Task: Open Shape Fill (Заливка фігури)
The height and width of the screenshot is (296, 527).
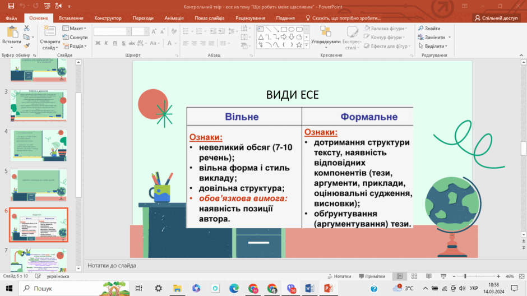Action: (x=386, y=28)
